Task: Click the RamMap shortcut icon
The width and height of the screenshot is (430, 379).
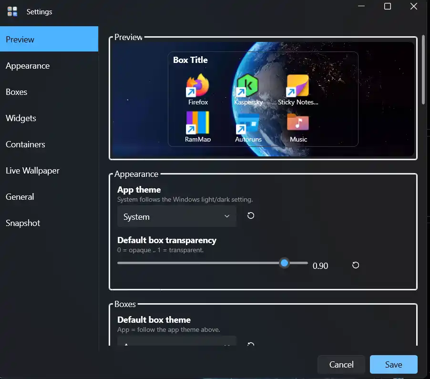Action: 197,123
